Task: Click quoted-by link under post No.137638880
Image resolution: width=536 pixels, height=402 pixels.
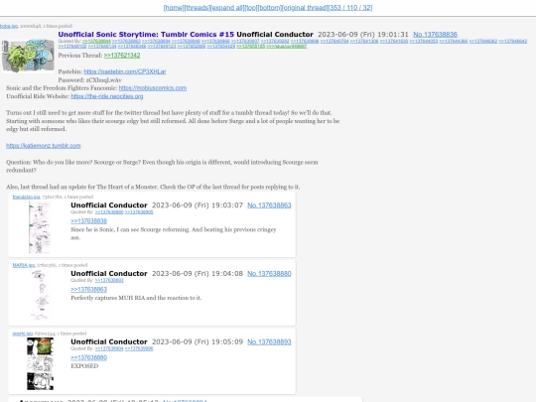Action: coord(109,281)
